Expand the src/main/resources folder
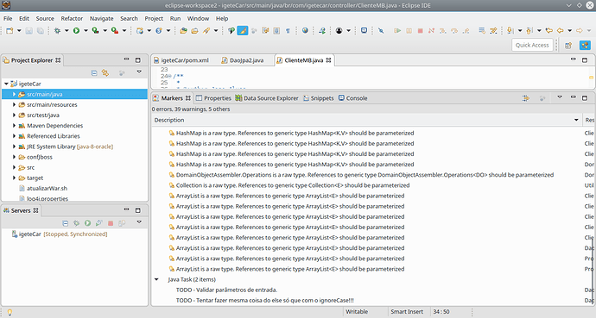Image resolution: width=596 pixels, height=318 pixels. [14, 104]
